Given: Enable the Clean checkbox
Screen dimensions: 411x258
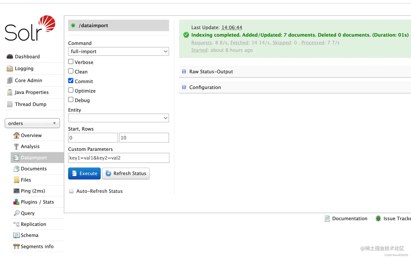Looking at the screenshot, I should (x=71, y=71).
